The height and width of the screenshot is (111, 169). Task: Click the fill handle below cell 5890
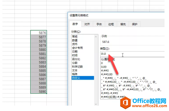click(46, 93)
